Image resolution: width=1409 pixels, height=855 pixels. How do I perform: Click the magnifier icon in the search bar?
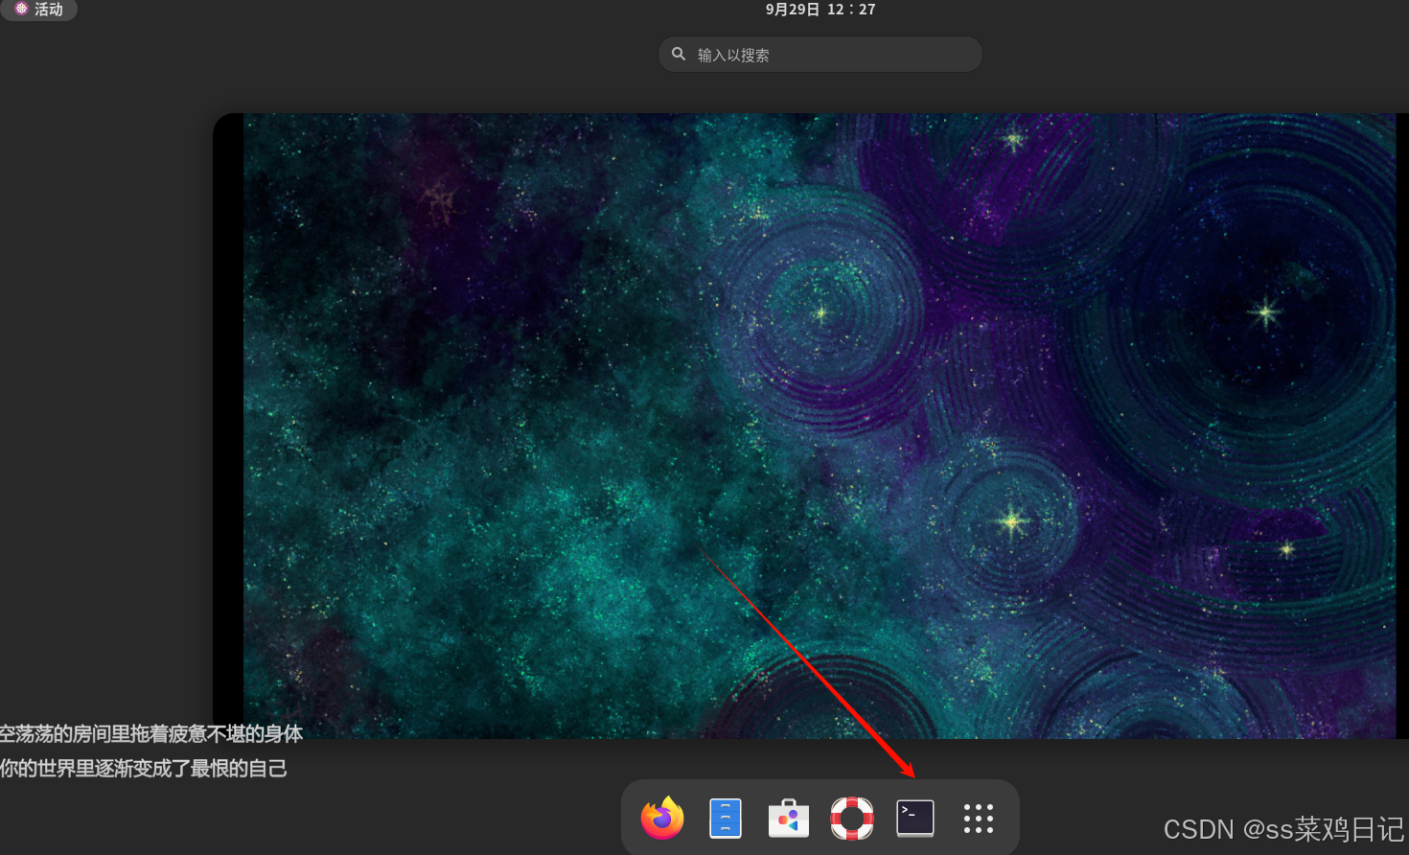[680, 54]
